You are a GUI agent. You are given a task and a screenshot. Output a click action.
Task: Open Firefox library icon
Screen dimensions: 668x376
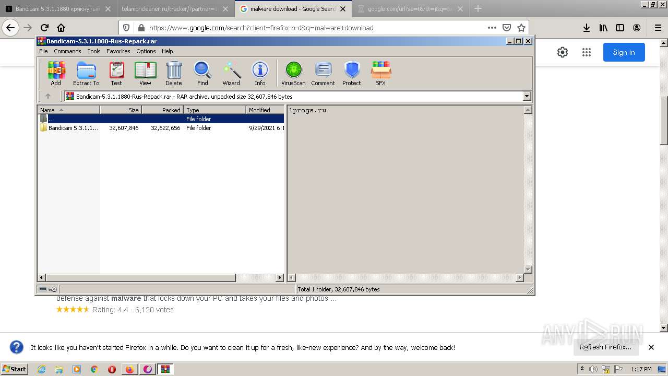603,28
